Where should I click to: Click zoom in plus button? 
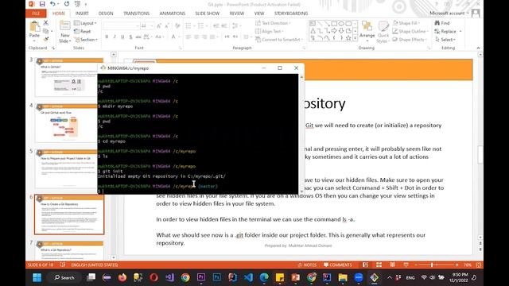click(457, 265)
